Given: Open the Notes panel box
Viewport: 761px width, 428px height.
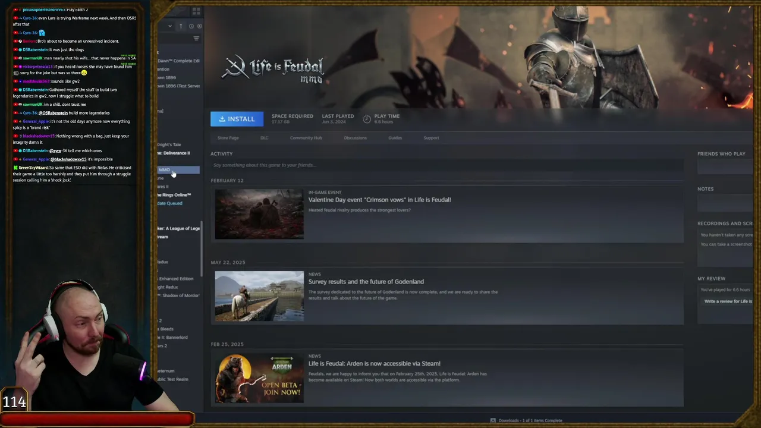Looking at the screenshot, I should point(725,204).
